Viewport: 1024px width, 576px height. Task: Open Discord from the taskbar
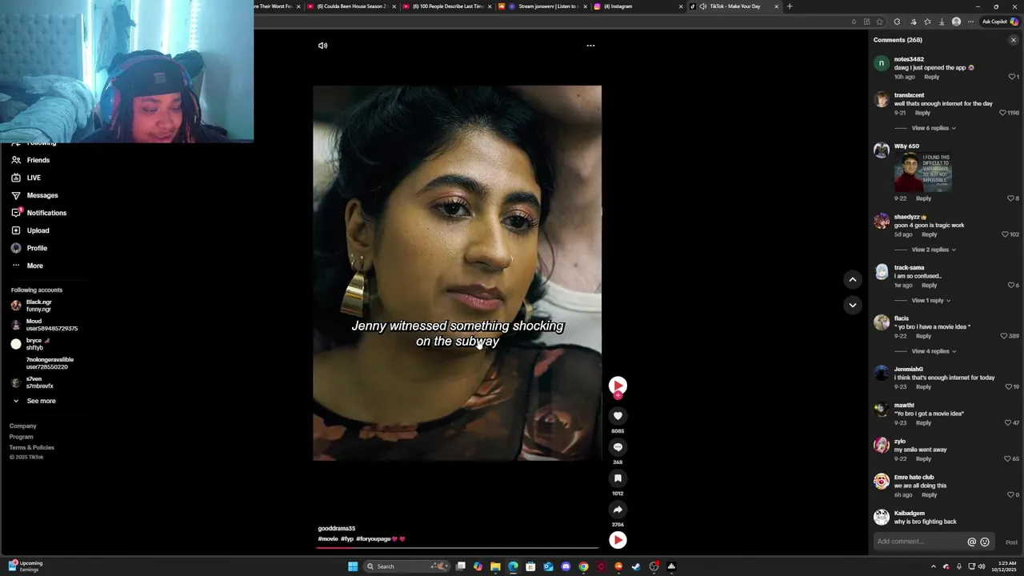point(566,566)
